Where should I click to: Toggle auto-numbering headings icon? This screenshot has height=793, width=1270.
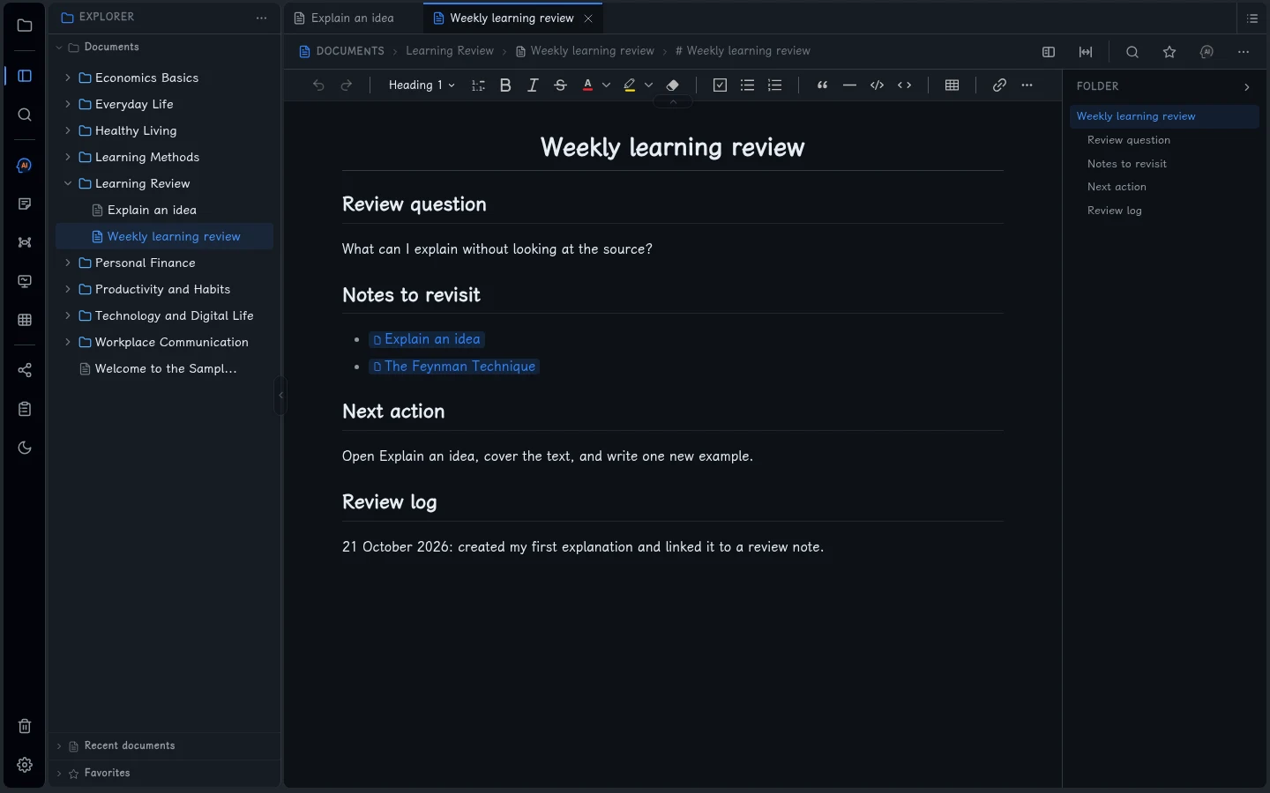(478, 85)
